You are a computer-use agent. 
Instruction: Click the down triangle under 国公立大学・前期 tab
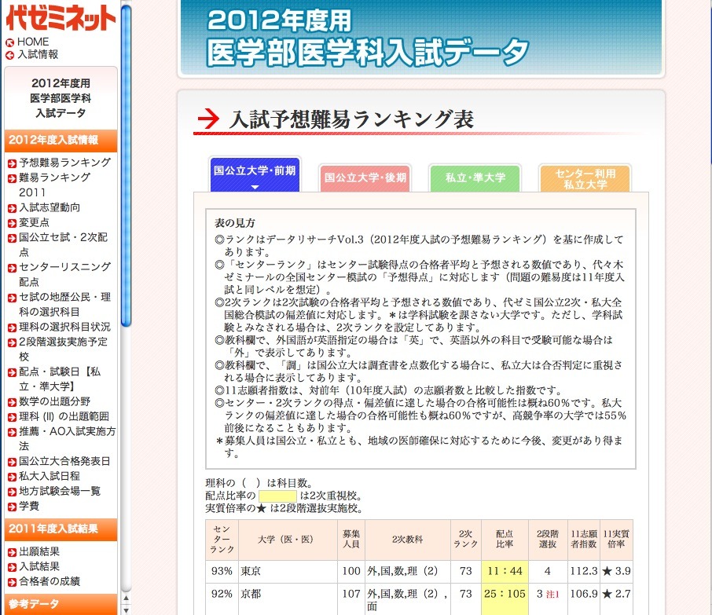point(254,187)
